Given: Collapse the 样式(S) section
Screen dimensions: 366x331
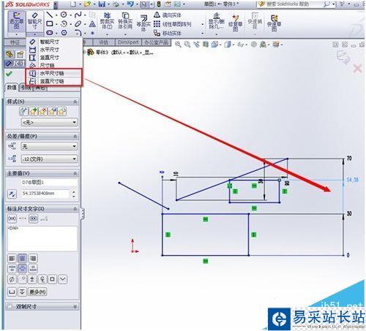Looking at the screenshot, I should click(75, 102).
